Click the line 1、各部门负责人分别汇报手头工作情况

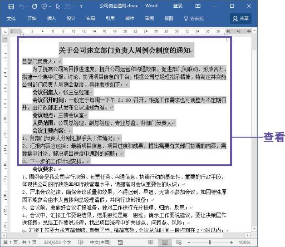(x=69, y=138)
